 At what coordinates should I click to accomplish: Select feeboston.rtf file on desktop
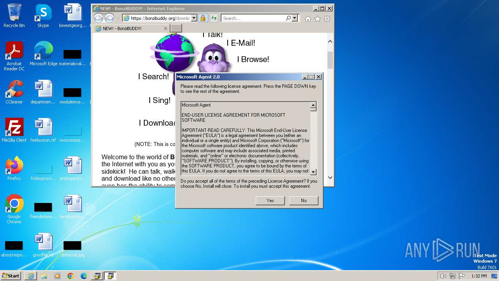click(x=43, y=130)
